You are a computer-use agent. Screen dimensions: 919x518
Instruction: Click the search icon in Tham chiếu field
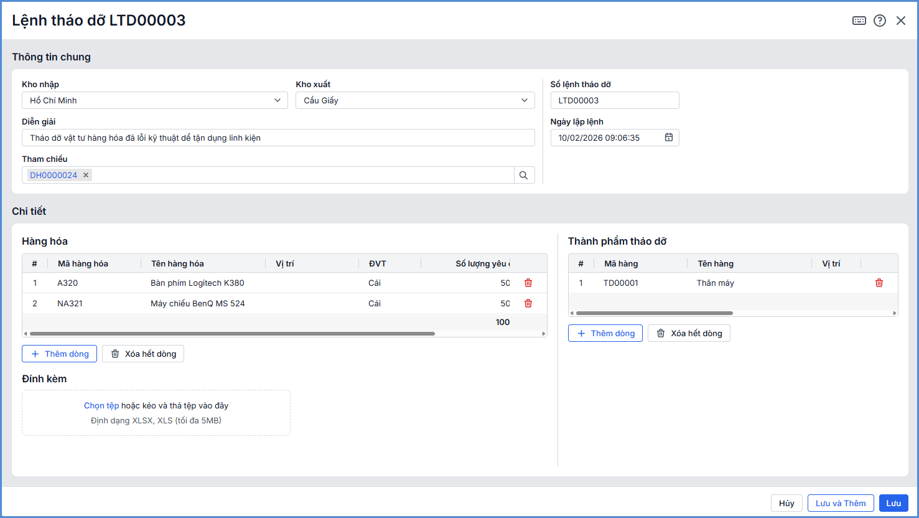point(524,176)
